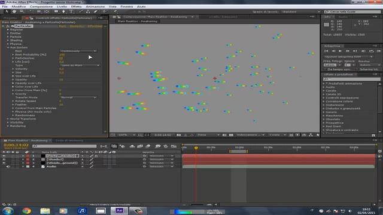Open the parent dropdown for Audio layer
The image size is (383, 215).
click(x=161, y=167)
